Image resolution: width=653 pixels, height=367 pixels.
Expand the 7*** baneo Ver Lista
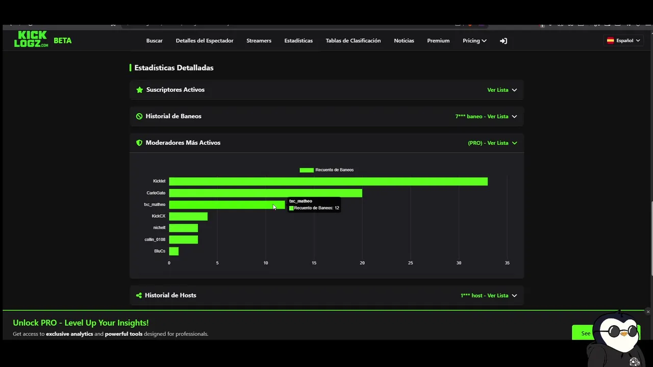[x=486, y=116]
